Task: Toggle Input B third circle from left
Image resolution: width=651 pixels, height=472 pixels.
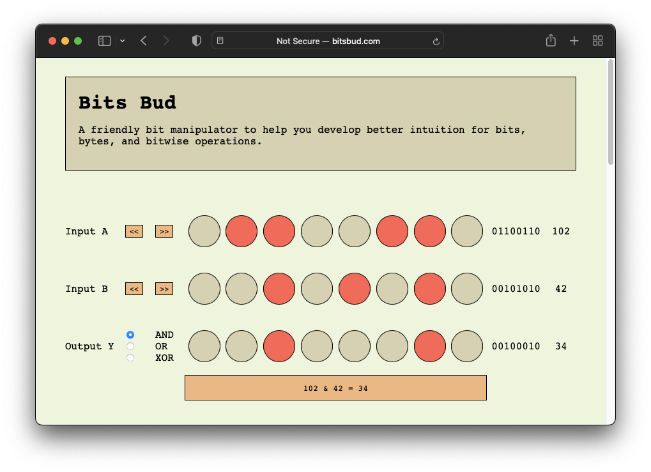Action: tap(279, 289)
